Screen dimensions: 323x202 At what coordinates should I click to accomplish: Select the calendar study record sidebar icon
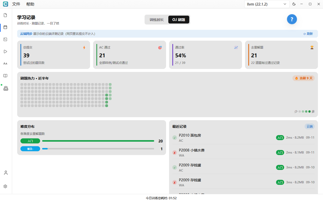(x=5, y=27)
